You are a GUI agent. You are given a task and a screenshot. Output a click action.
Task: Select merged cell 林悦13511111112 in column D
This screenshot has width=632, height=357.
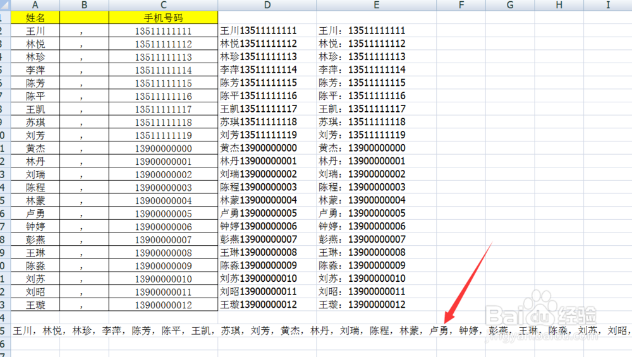(x=267, y=44)
